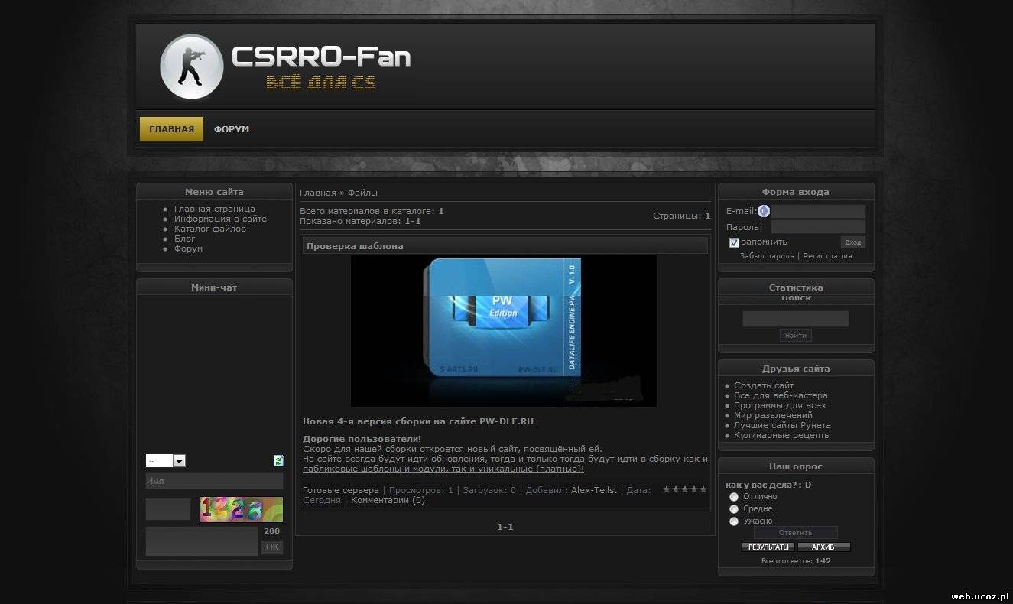Rate the file using the star rating
This screenshot has width=1013, height=604.
684,489
